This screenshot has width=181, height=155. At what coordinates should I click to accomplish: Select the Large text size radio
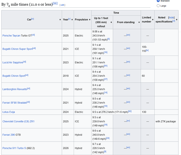tap(158, 6)
